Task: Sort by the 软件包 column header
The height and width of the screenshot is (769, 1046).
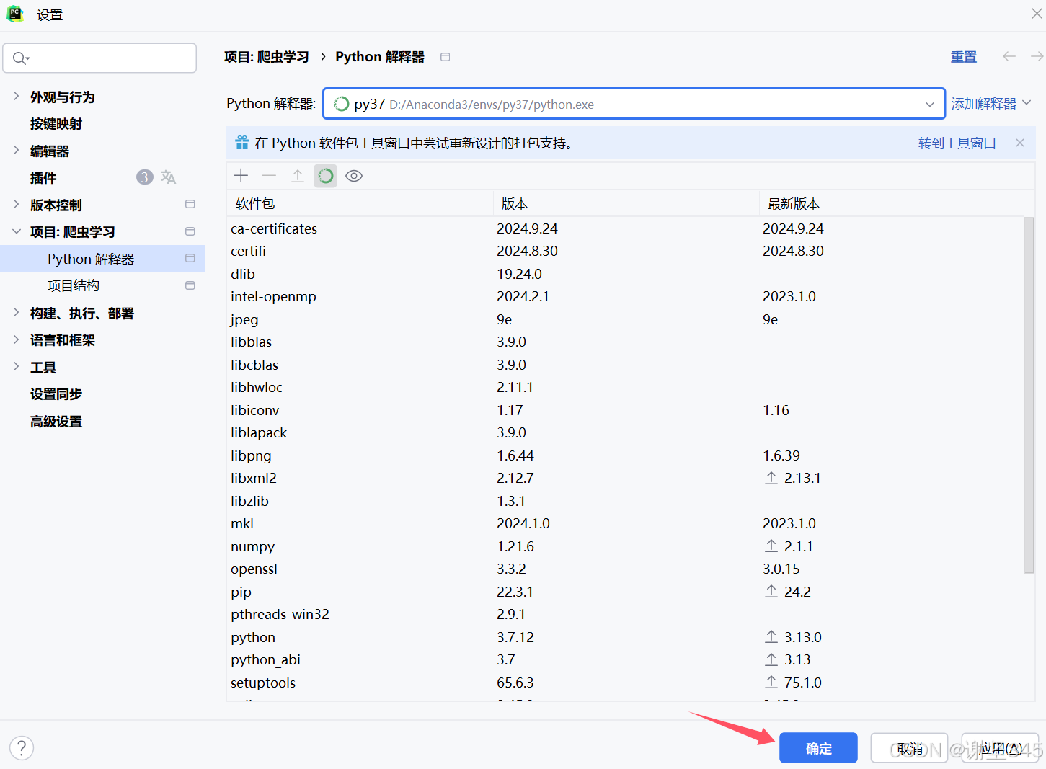Action: point(360,204)
